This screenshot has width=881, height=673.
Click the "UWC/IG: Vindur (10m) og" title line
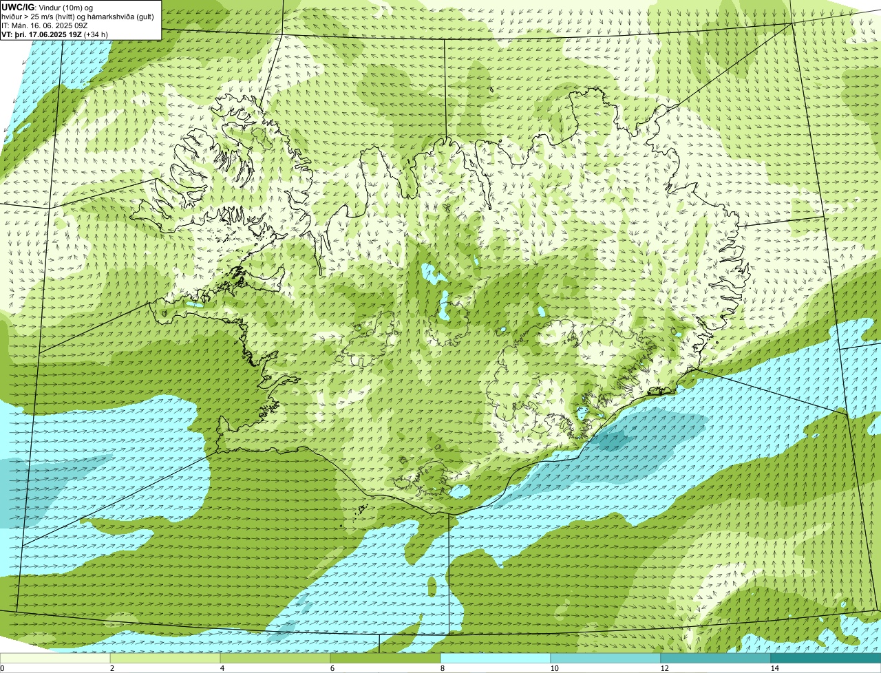tap(47, 7)
